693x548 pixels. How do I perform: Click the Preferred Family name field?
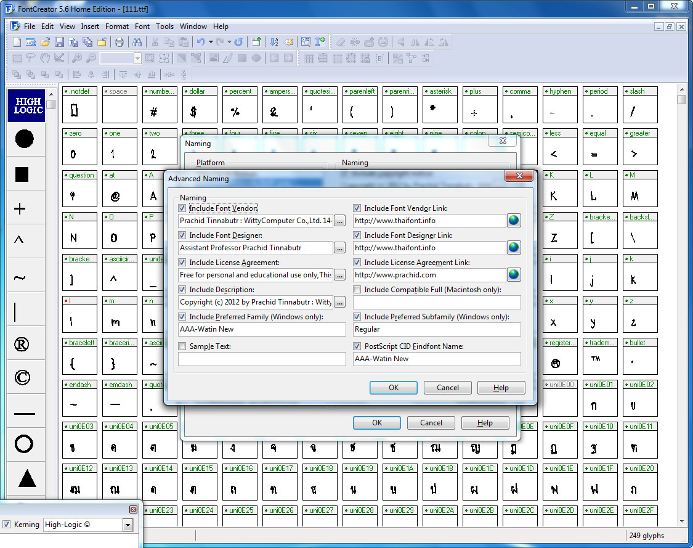(262, 329)
